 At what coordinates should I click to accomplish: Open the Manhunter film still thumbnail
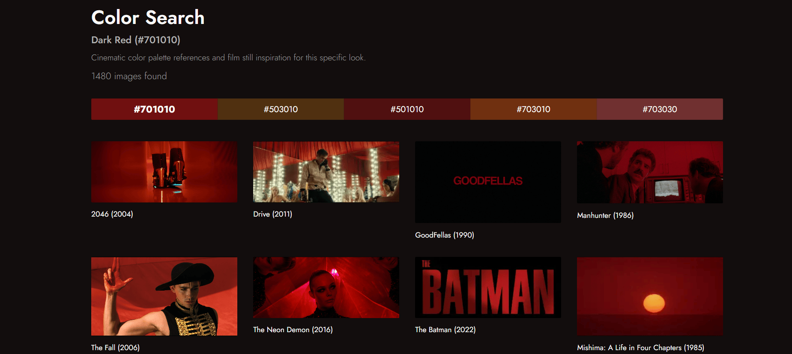[650, 172]
